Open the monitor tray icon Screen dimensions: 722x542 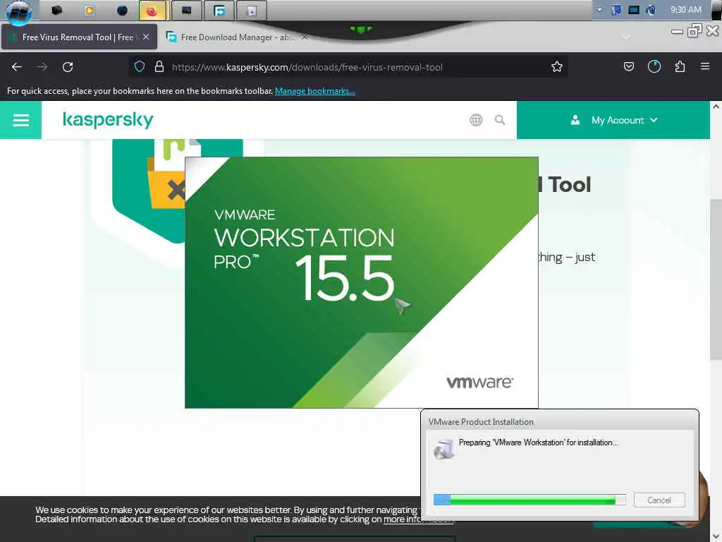(634, 10)
